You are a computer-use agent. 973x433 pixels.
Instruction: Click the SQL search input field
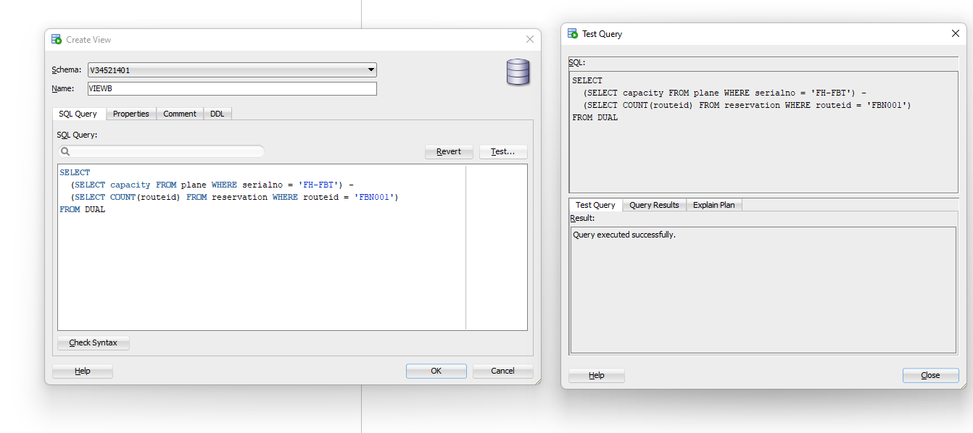162,151
